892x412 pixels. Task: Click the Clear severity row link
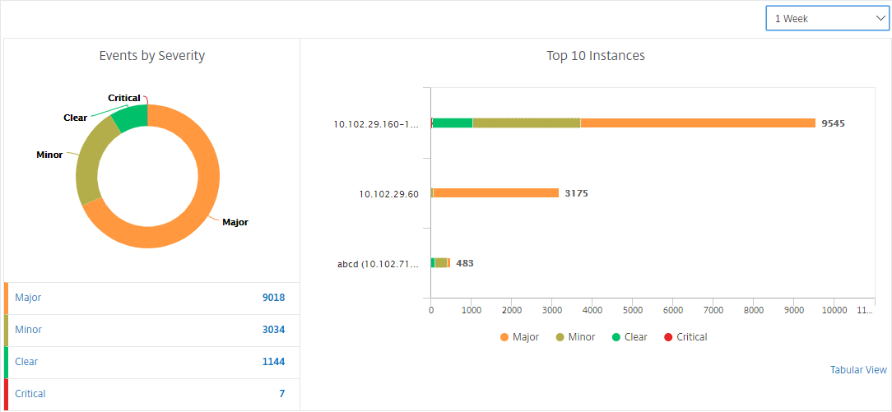tap(26, 361)
